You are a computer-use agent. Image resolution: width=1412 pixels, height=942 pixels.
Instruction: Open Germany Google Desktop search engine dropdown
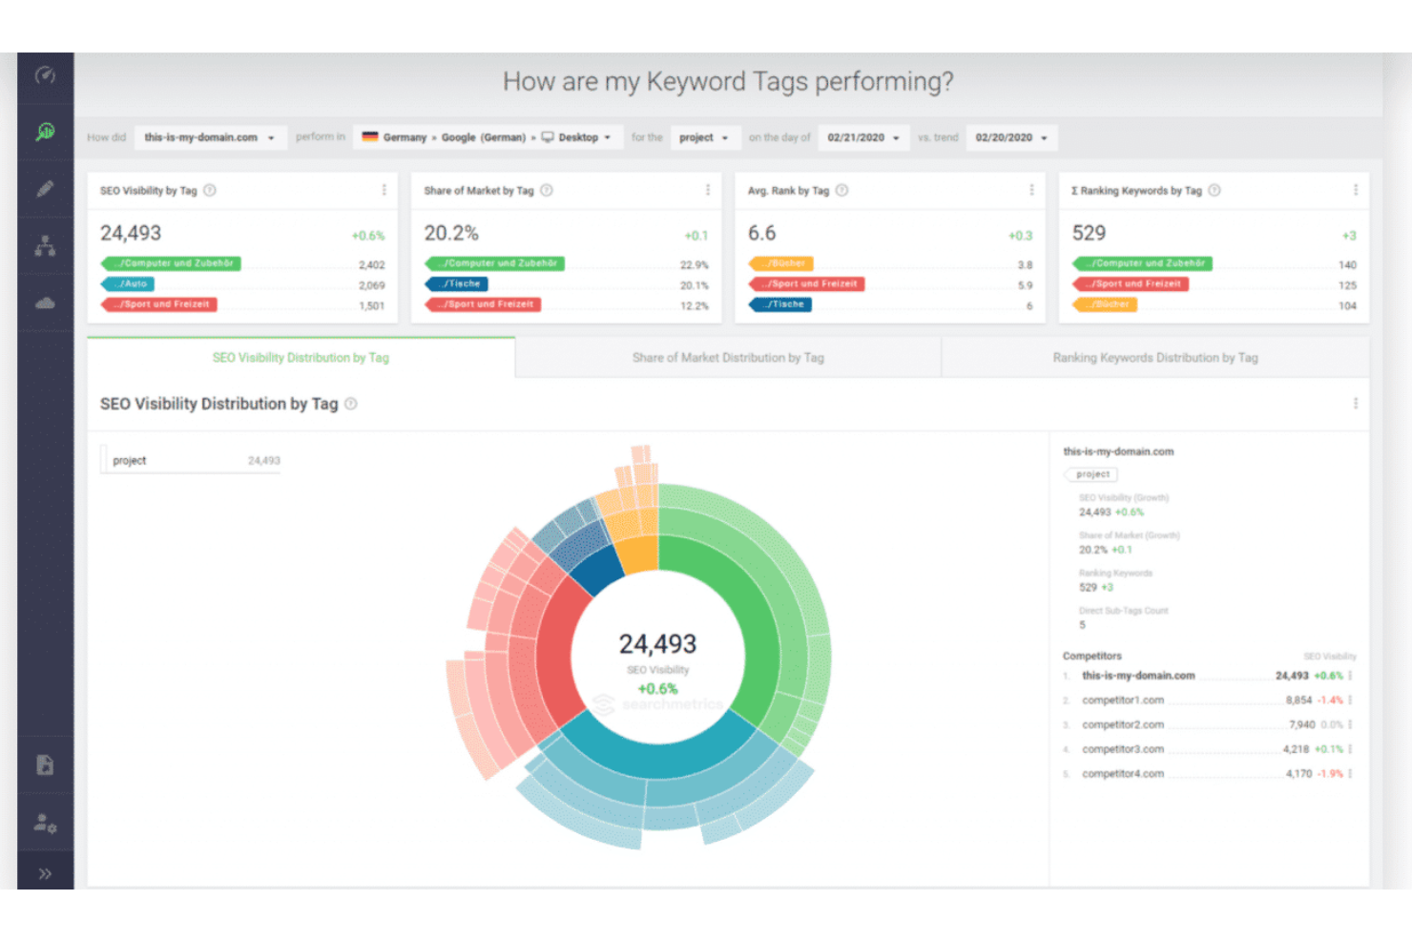[488, 137]
